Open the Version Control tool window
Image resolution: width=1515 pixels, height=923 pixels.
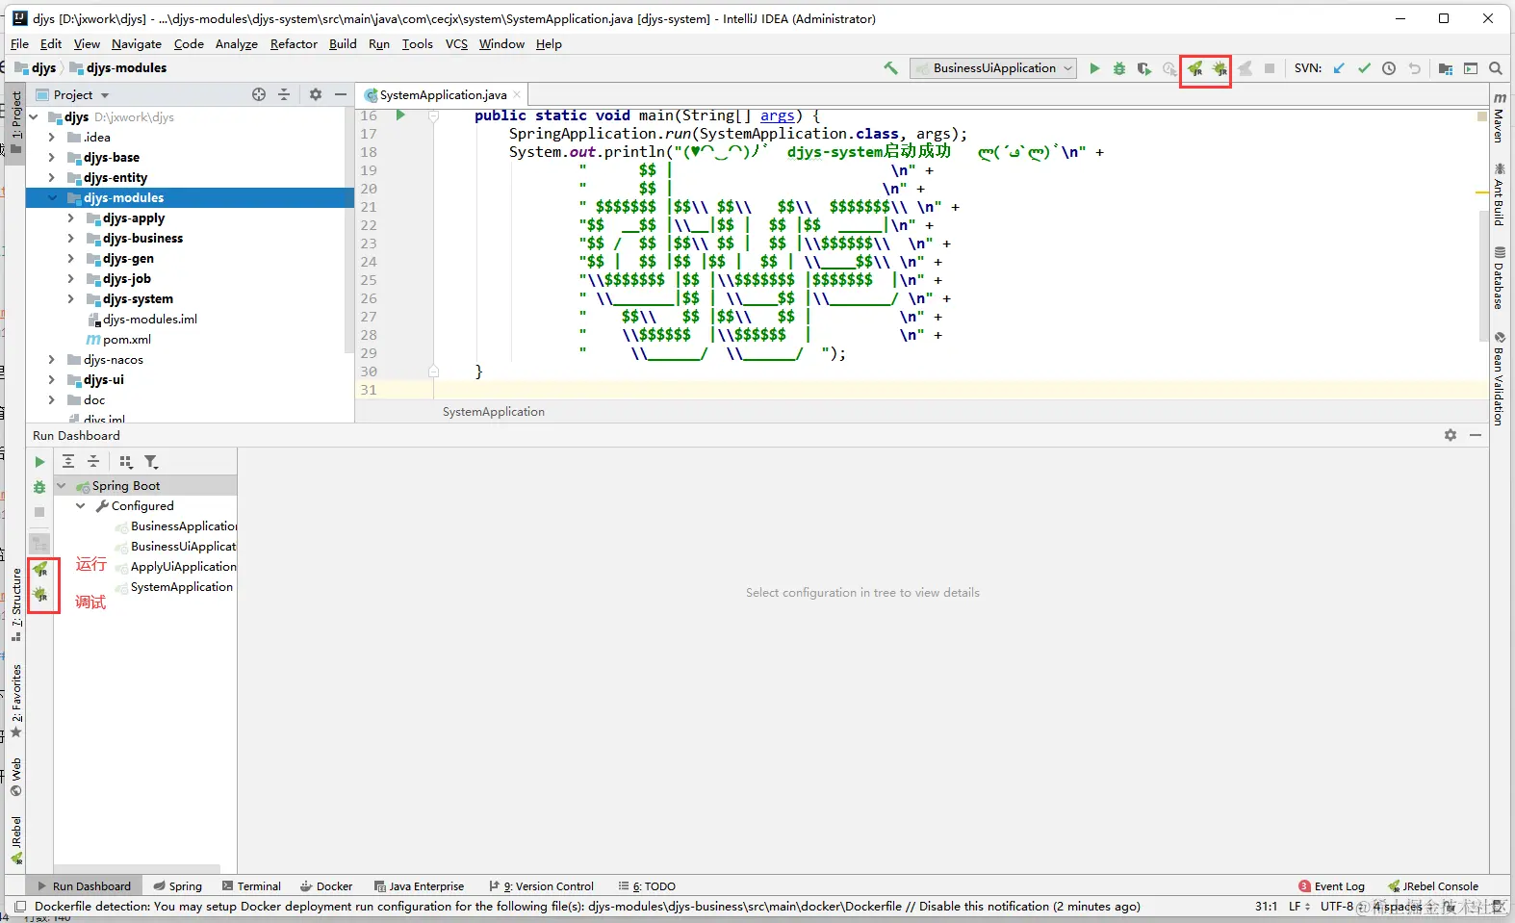click(541, 886)
